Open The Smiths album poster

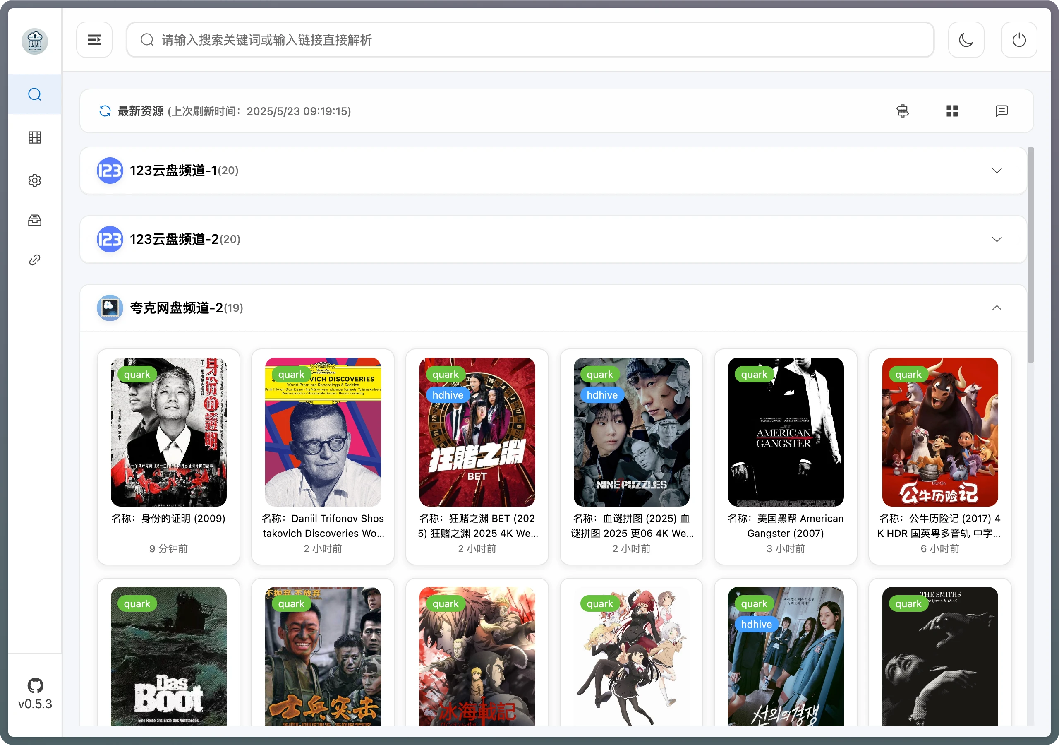tap(940, 656)
